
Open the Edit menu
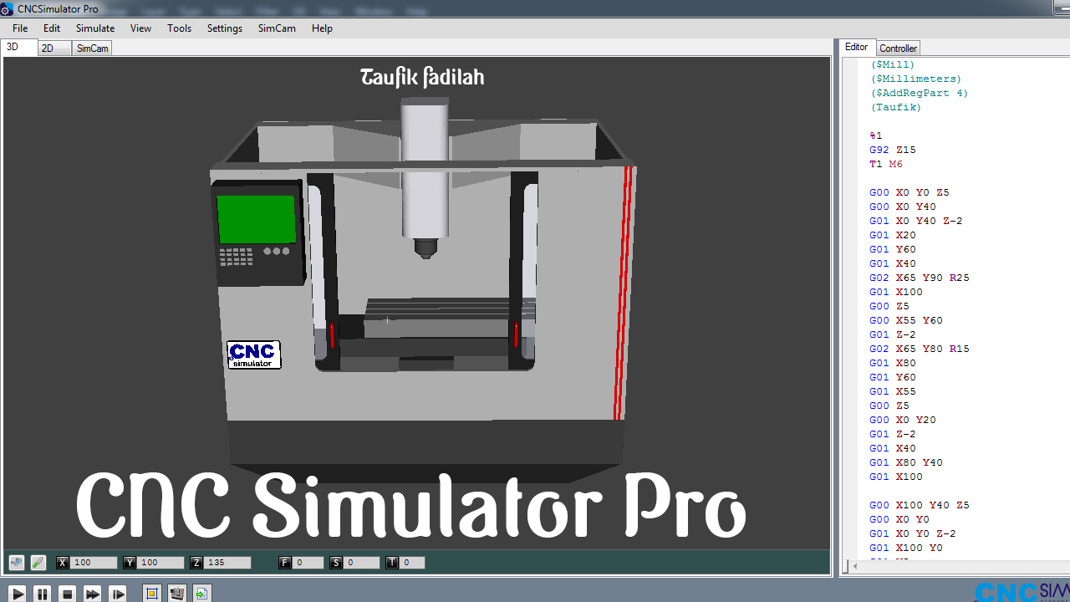pyautogui.click(x=52, y=28)
